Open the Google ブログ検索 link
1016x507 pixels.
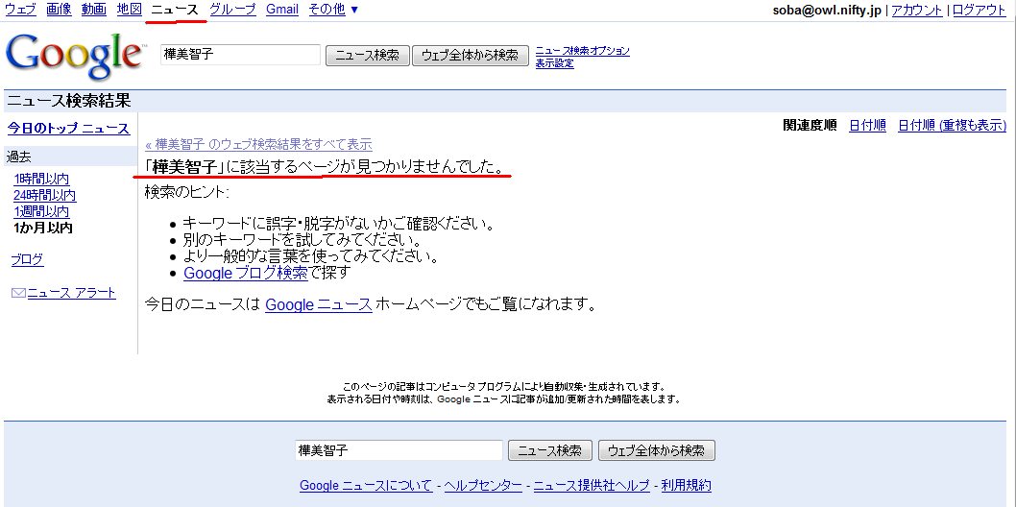pyautogui.click(x=246, y=274)
